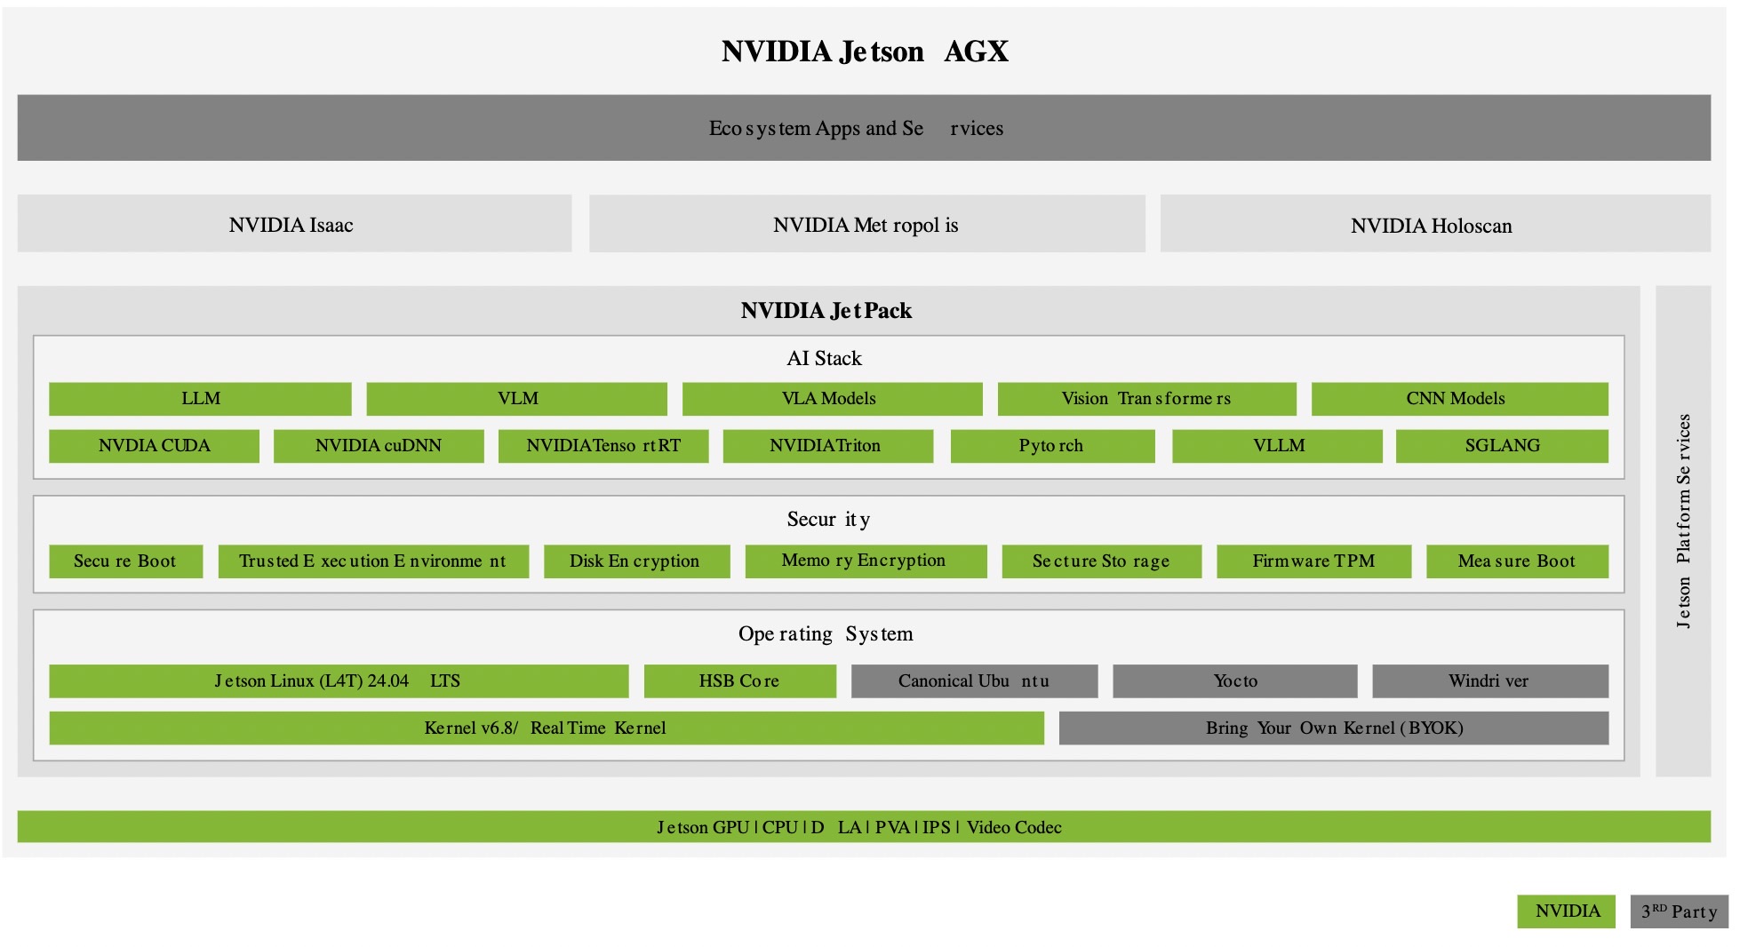Click the Trusted Execution Environment box
Viewport: 1740px width, 947px height.
[373, 561]
